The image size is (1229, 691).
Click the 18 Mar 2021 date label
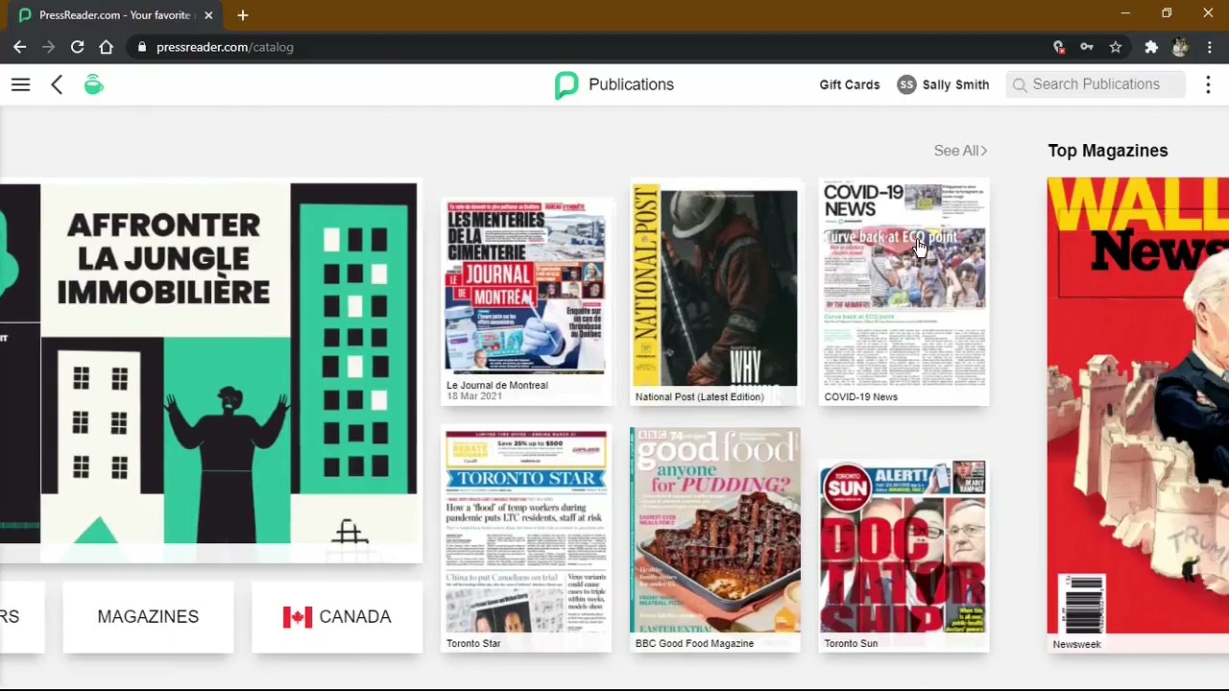point(474,396)
